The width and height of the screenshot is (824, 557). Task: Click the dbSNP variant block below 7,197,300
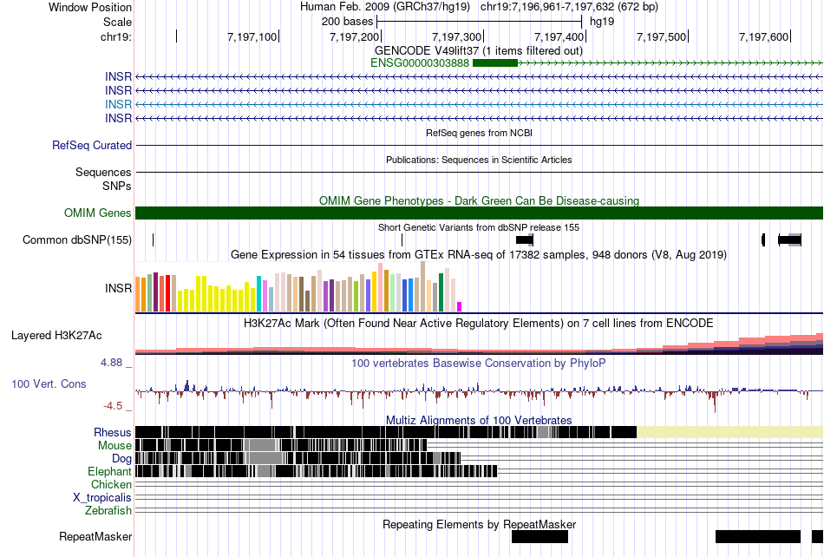click(x=525, y=240)
